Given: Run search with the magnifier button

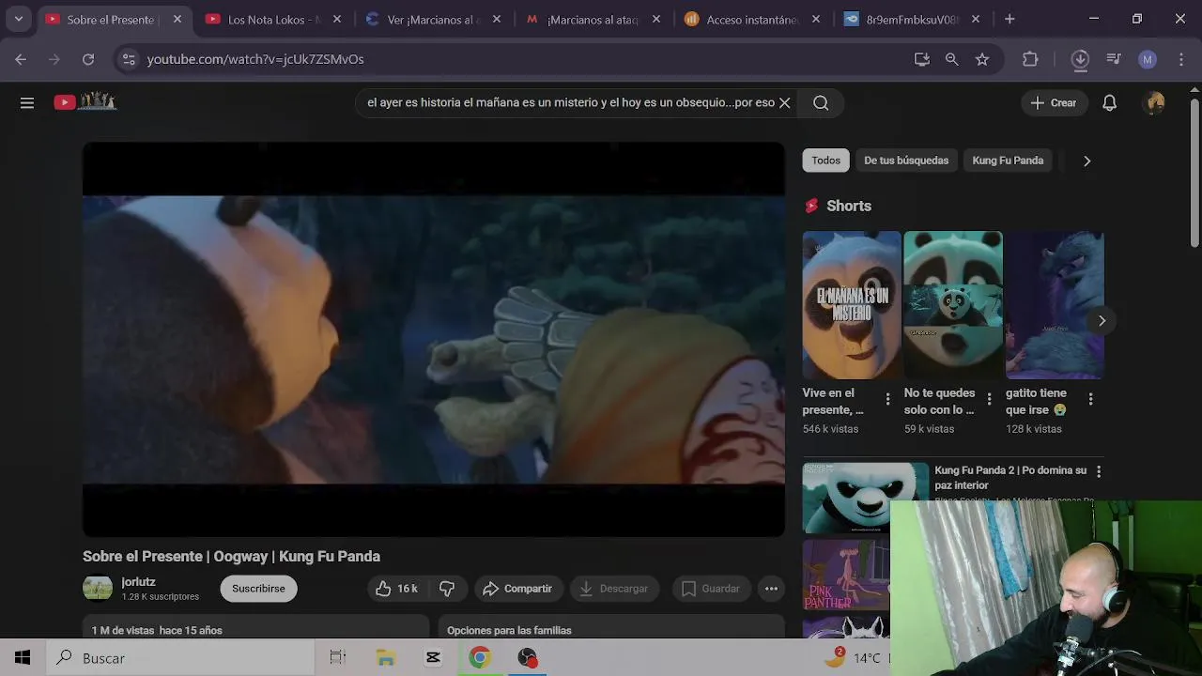Looking at the screenshot, I should click(821, 103).
